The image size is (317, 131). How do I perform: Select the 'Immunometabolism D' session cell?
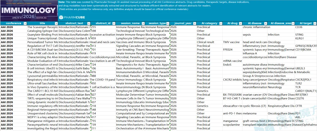[130, 72]
